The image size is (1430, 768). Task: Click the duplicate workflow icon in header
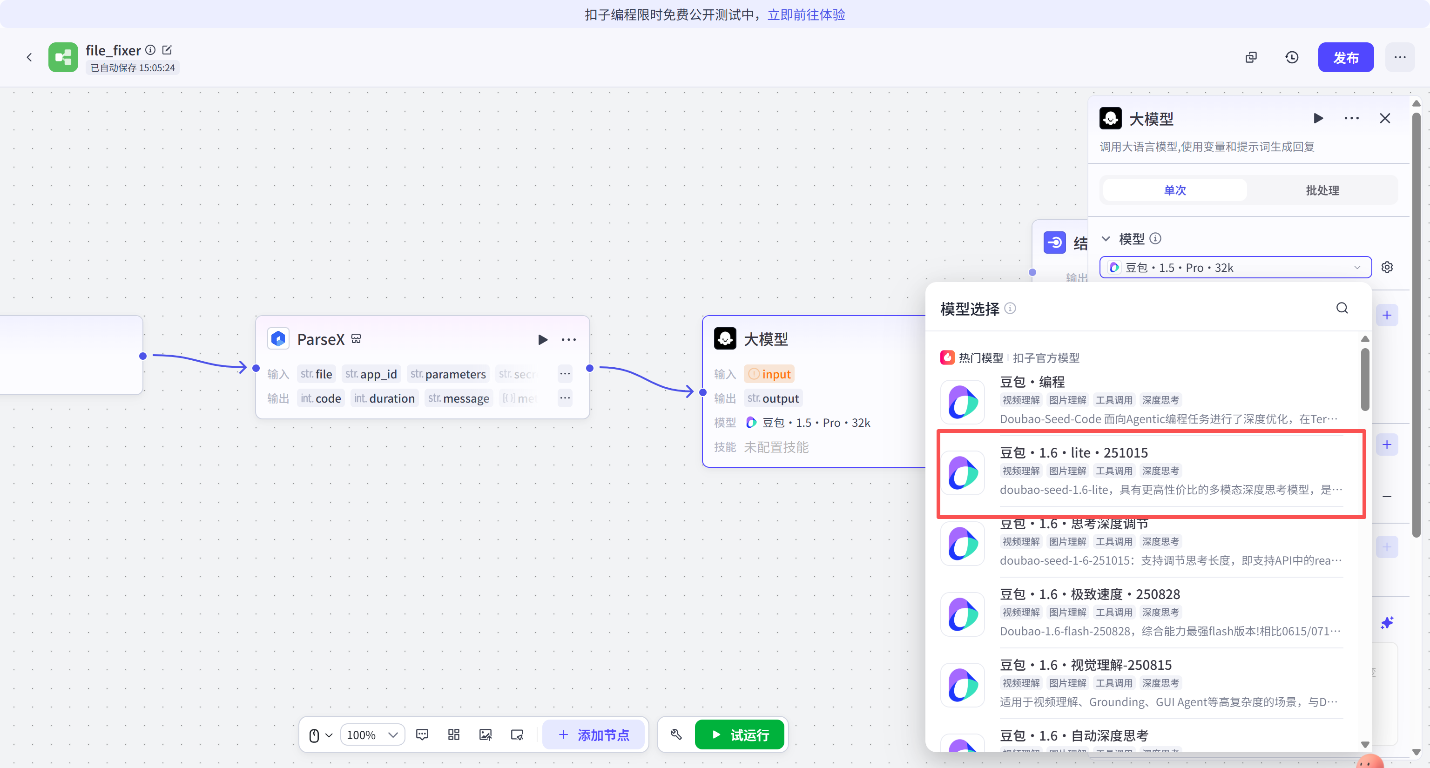point(1251,57)
